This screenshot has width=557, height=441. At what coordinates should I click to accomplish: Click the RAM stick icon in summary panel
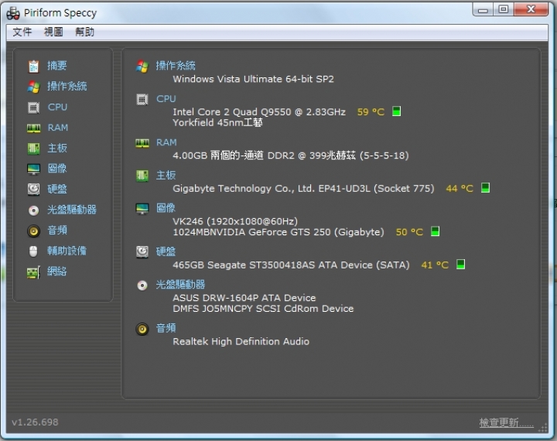[142, 143]
